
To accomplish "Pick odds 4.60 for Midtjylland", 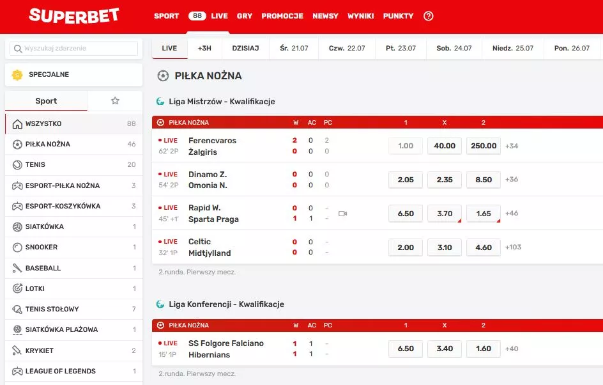I will [484, 247].
